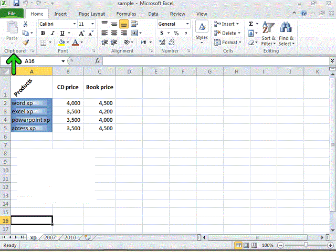Image resolution: width=336 pixels, height=252 pixels.
Task: Switch to Page Layout view in status bar
Action: 246,245
